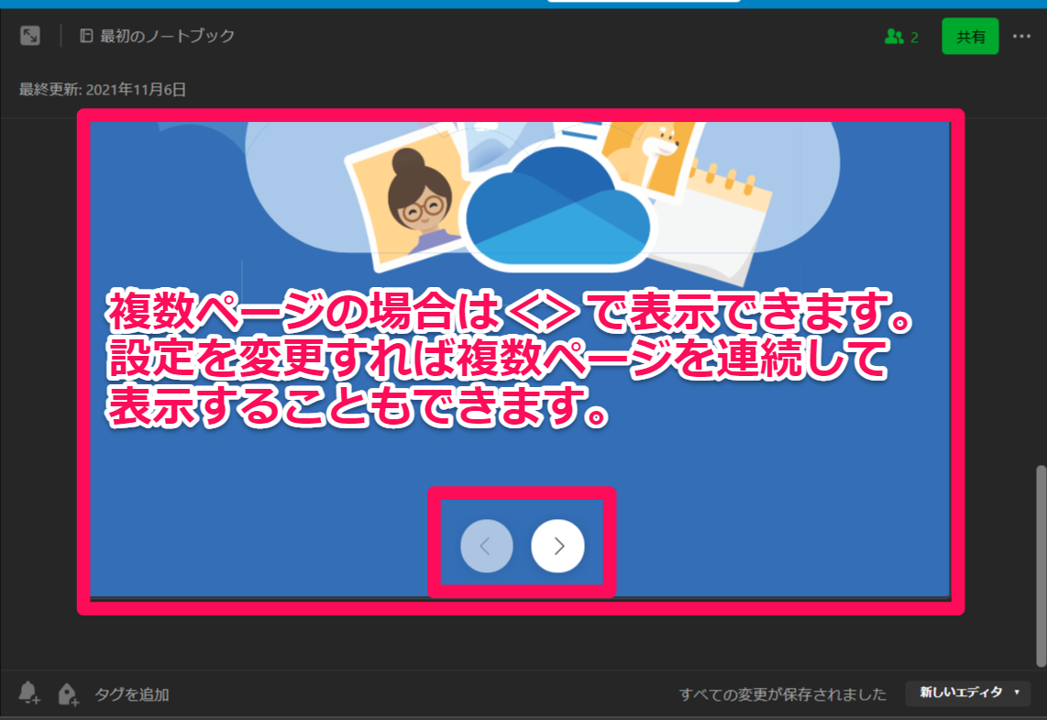
Task: Click the すべての変更が保存されました status text
Action: click(x=783, y=694)
